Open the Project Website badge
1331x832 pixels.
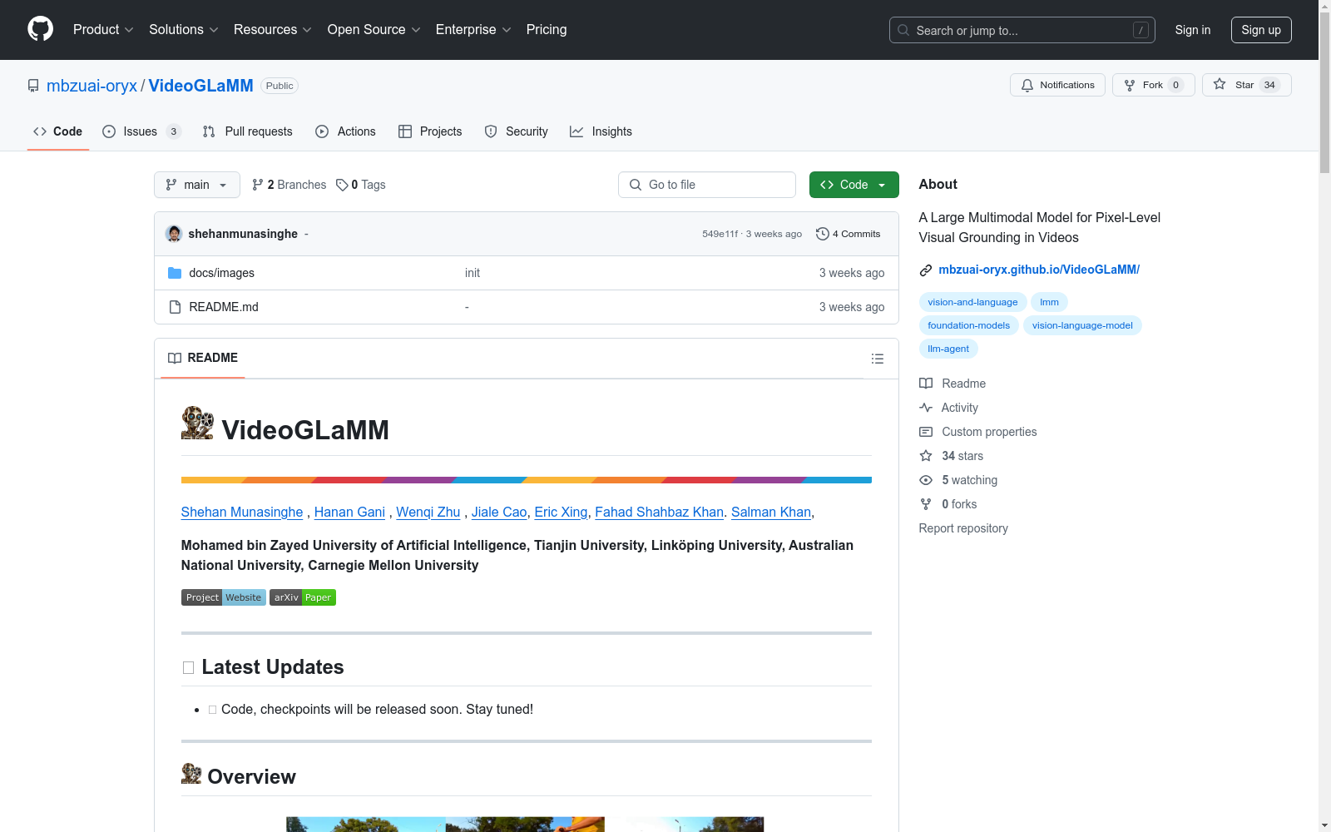point(224,597)
